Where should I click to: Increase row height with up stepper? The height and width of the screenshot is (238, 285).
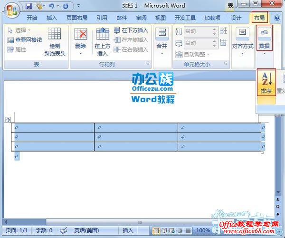215,29
